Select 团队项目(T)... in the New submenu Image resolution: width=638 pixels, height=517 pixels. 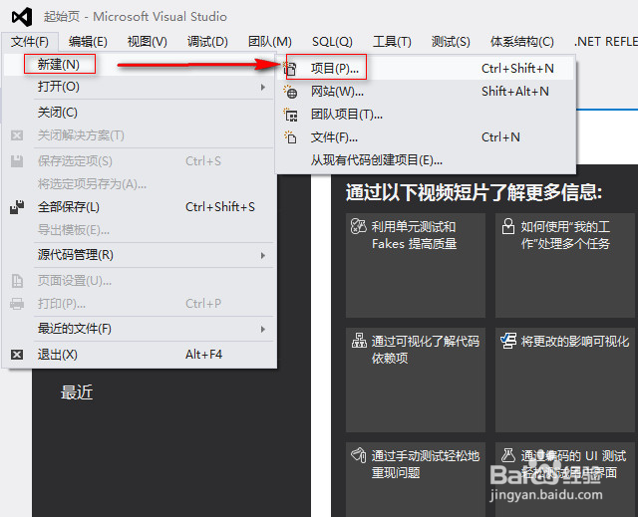click(x=426, y=115)
